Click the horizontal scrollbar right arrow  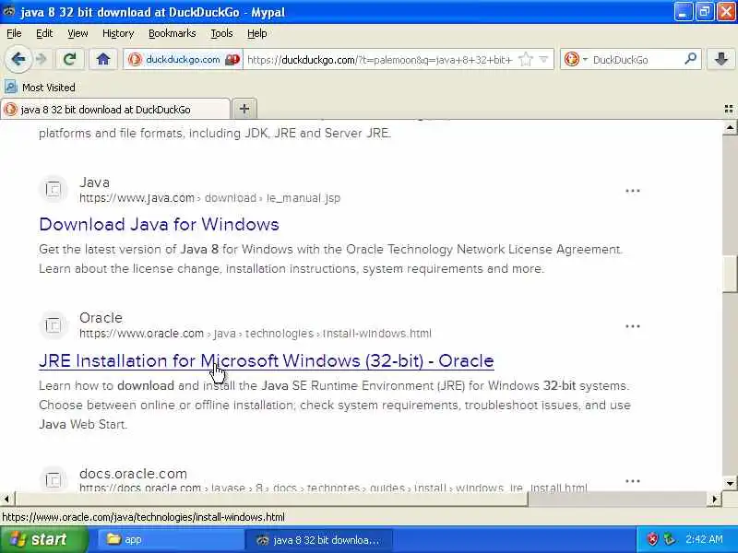click(714, 499)
